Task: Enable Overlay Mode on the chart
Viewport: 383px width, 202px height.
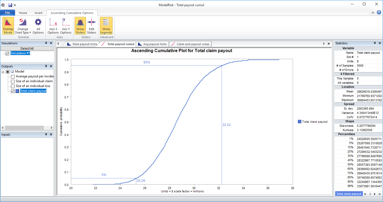Action: pyautogui.click(x=8, y=26)
